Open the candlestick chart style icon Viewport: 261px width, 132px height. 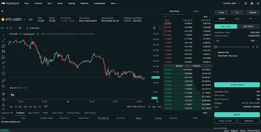click(x=20, y=28)
